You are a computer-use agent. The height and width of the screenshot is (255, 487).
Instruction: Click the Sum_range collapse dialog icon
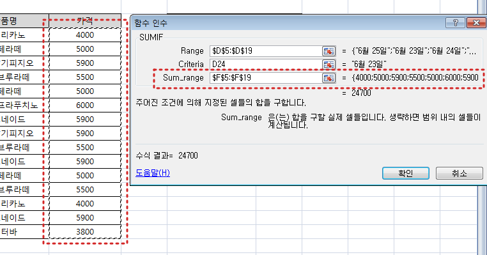[x=329, y=77]
